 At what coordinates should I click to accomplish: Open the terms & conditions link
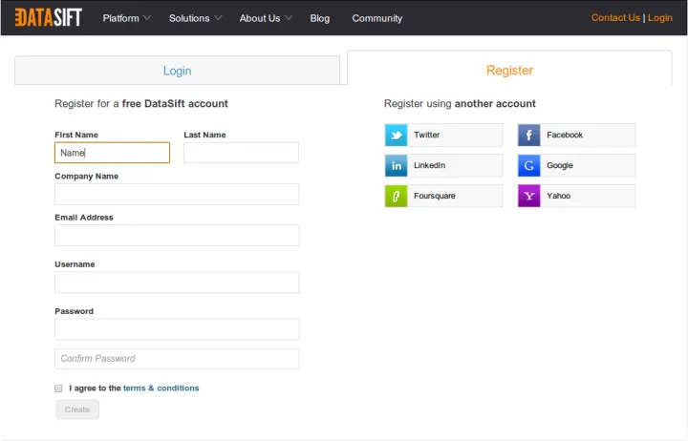coord(161,388)
